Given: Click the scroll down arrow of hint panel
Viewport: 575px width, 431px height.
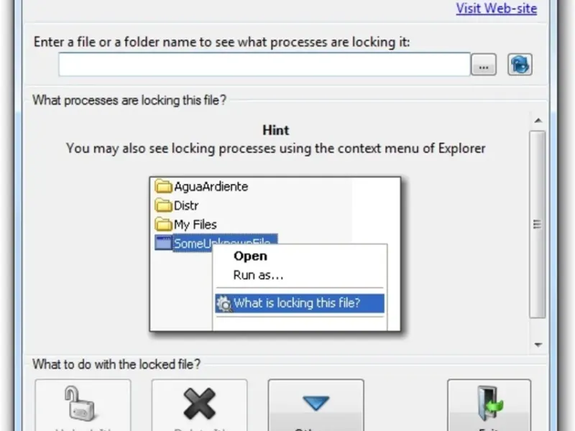Looking at the screenshot, I should 537,345.
